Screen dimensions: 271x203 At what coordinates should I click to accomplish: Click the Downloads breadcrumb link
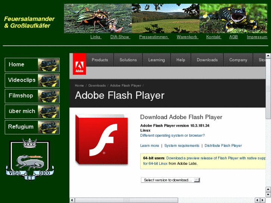[x=97, y=86]
